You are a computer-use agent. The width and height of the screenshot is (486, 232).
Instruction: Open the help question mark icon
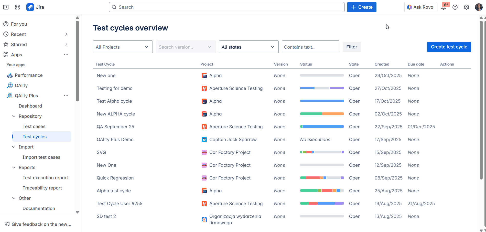(x=455, y=7)
